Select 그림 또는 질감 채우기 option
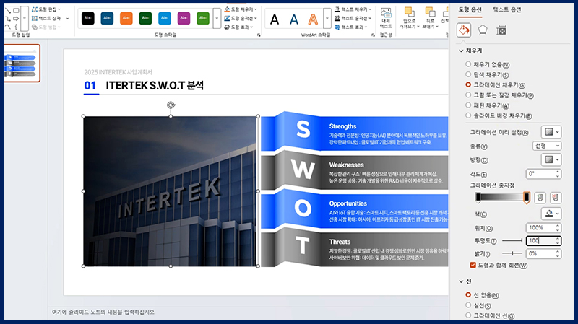Viewport: 578px width, 324px height. (468, 95)
